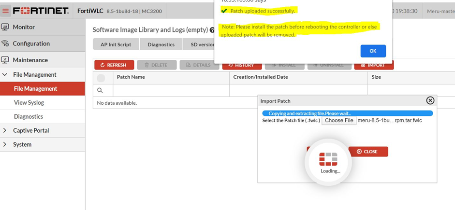Close the Import Patch dialog with X

click(430, 100)
